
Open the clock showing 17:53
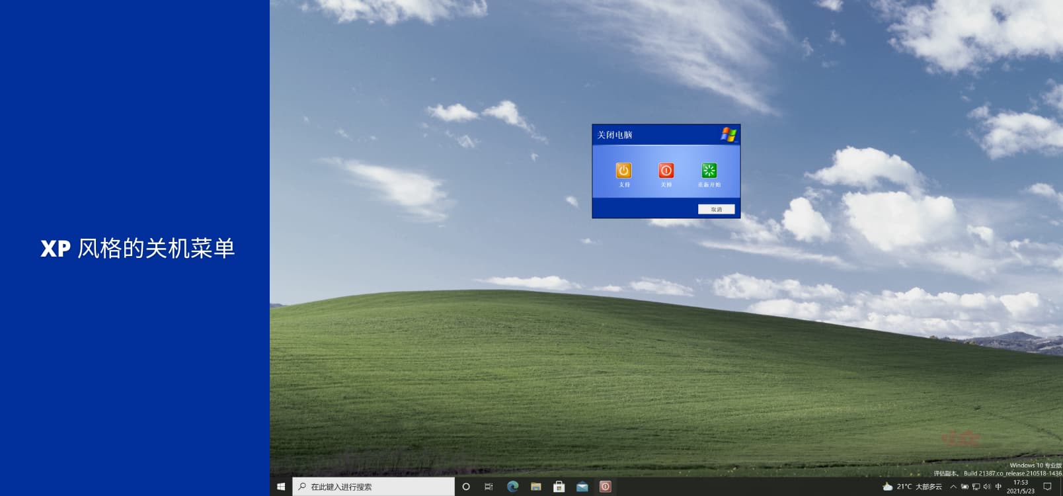(1021, 487)
